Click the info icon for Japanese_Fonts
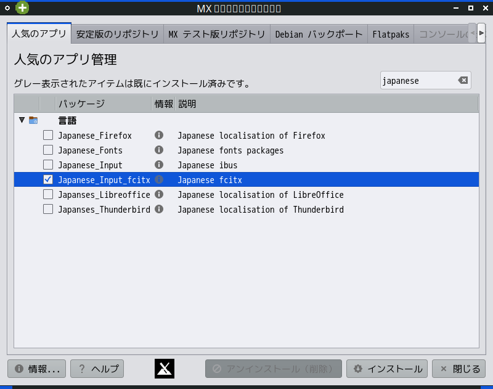This screenshot has width=493, height=389. click(159, 150)
